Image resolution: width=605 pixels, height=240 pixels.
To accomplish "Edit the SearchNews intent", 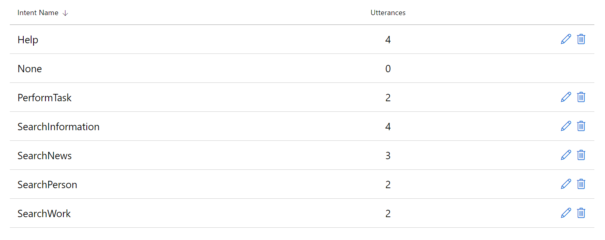I will [x=566, y=155].
